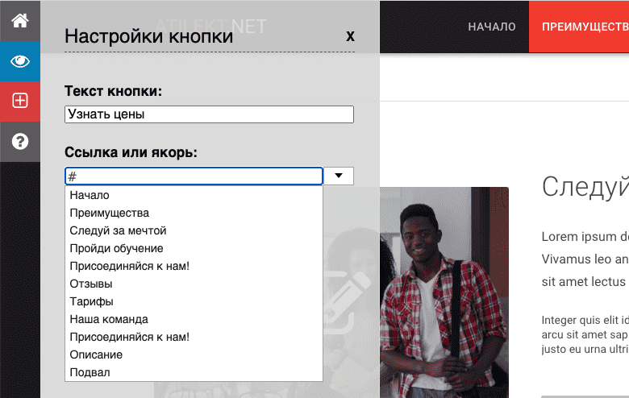This screenshot has width=629, height=398.
Task: Choose 'Следуй за мечтой' anchor option
Action: click(x=194, y=230)
